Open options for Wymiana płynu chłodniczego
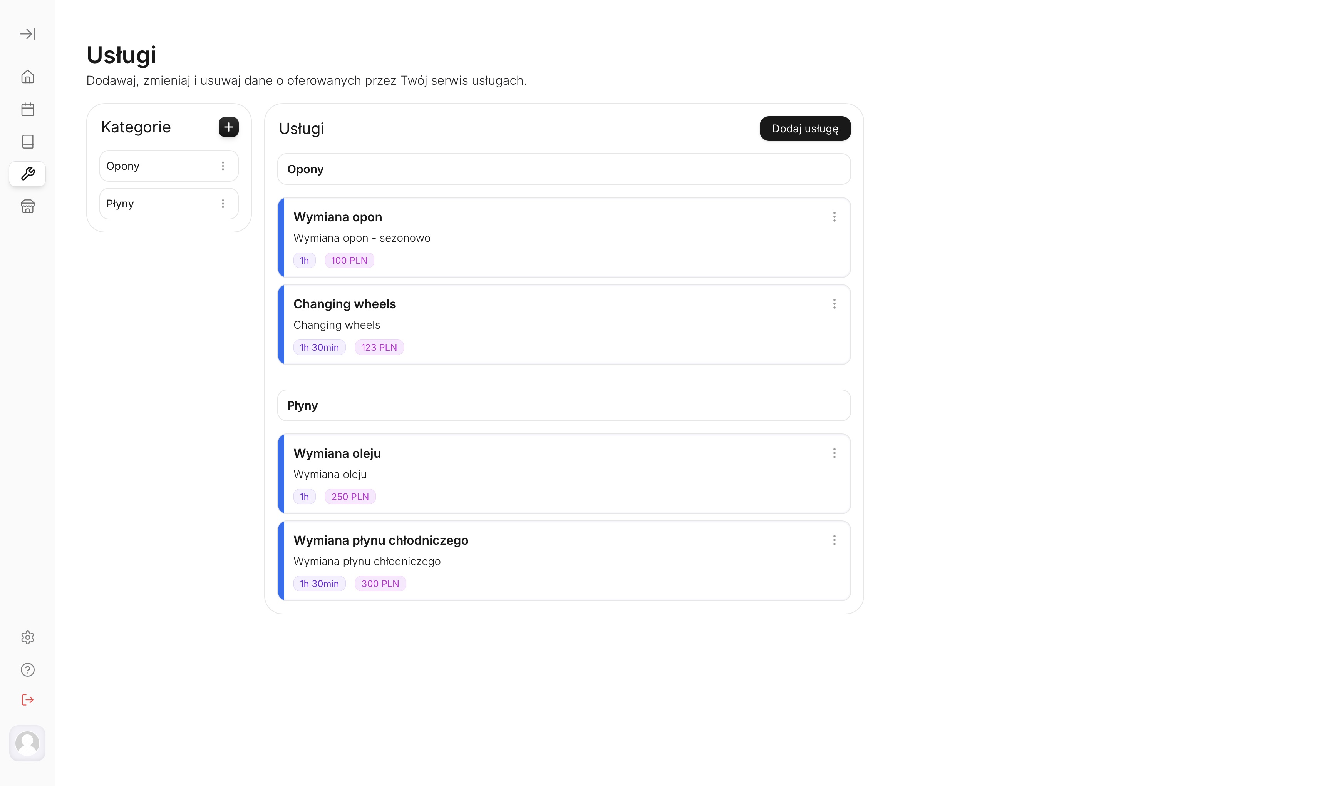 pos(834,540)
